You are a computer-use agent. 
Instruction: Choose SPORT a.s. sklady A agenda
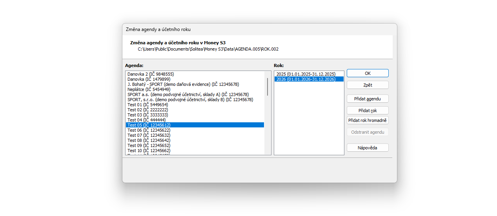195,94
